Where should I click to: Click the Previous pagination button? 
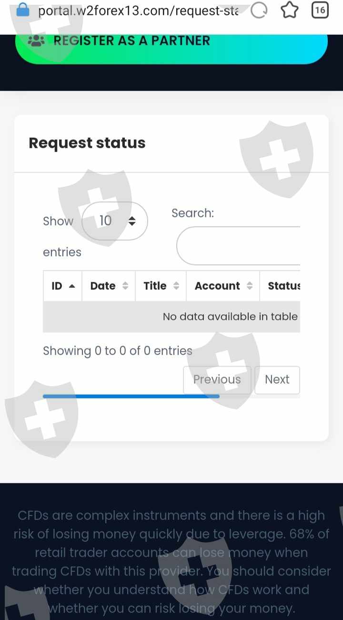(x=217, y=380)
